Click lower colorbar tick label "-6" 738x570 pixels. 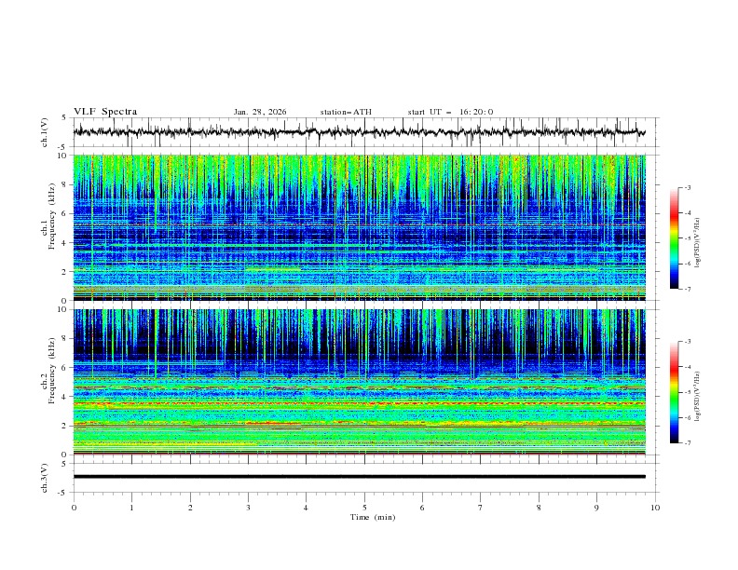688,417
